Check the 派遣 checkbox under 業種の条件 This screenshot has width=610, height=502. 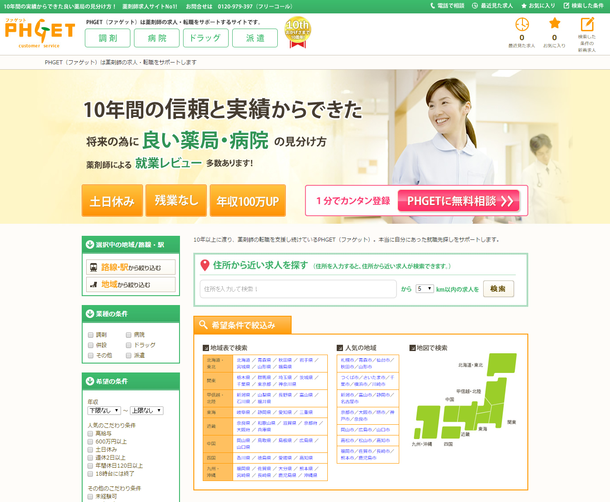[129, 356]
